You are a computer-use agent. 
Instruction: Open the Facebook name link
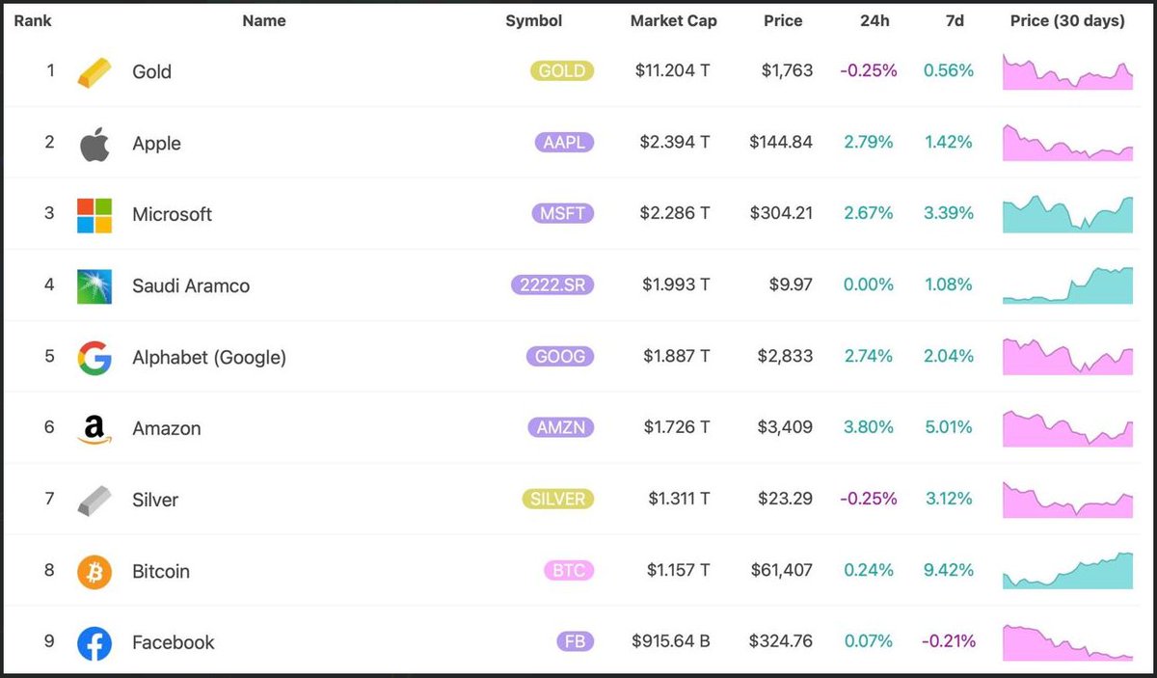[174, 642]
